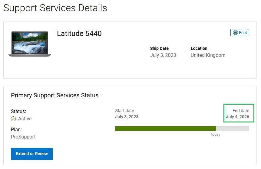Click the green portion of support progress bar
Screen dimensions: 261x169
[165, 128]
